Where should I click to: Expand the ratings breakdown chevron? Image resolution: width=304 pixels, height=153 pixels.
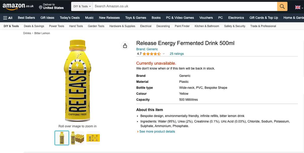coord(164,54)
